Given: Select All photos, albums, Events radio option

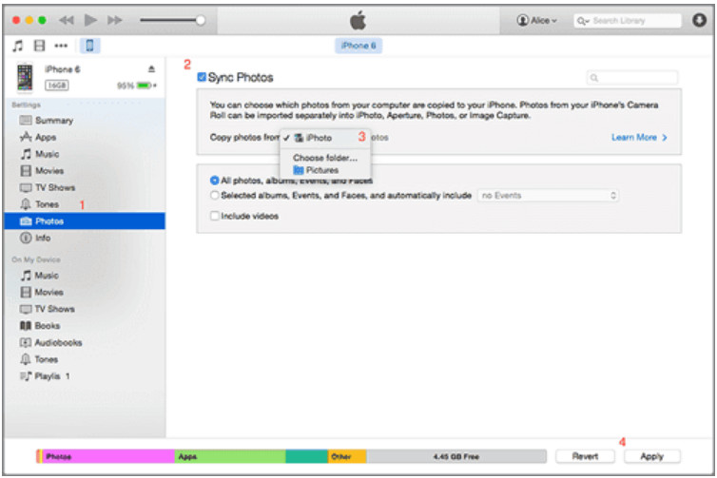Looking at the screenshot, I should (215, 181).
